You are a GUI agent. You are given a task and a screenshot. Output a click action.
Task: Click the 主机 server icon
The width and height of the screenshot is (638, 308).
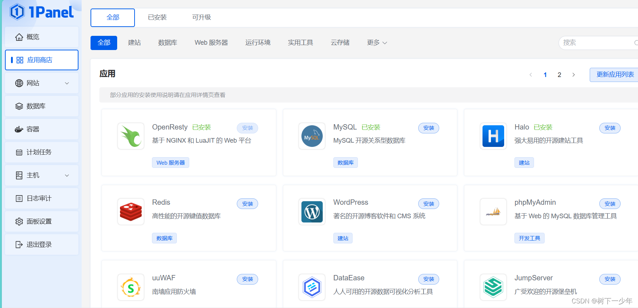click(x=19, y=175)
